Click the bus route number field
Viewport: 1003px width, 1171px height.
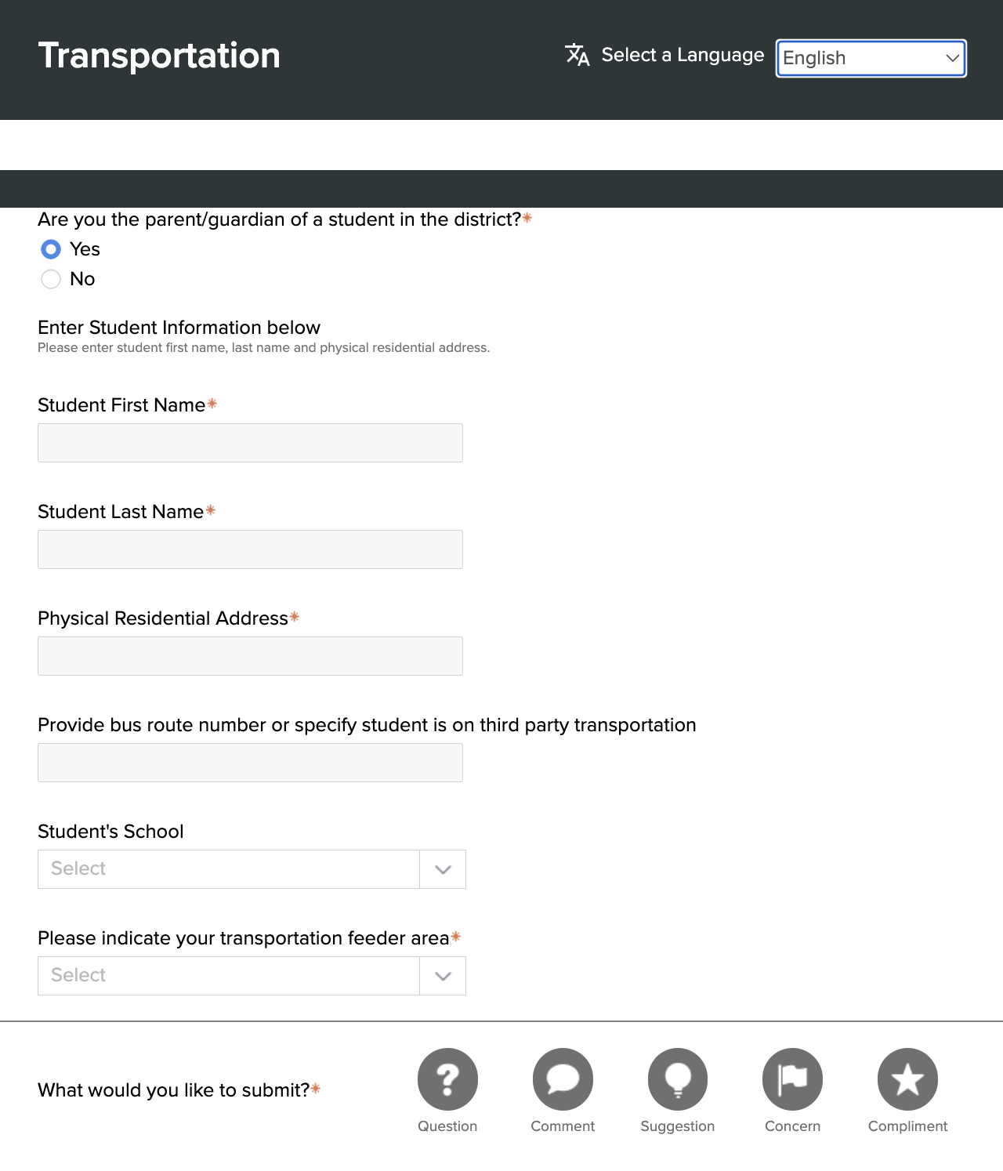(x=250, y=763)
